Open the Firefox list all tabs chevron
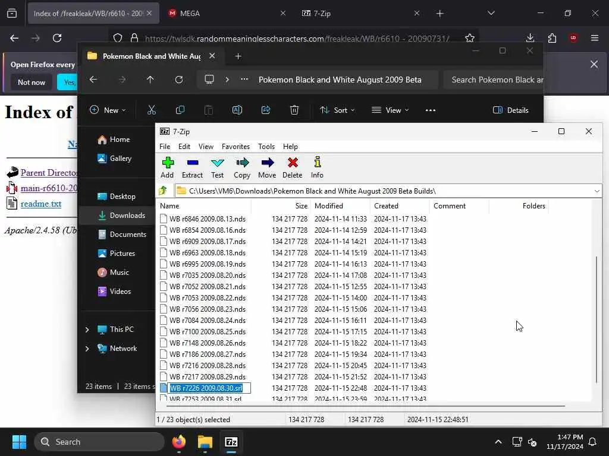Screen dimensions: 609x456 (491, 13)
